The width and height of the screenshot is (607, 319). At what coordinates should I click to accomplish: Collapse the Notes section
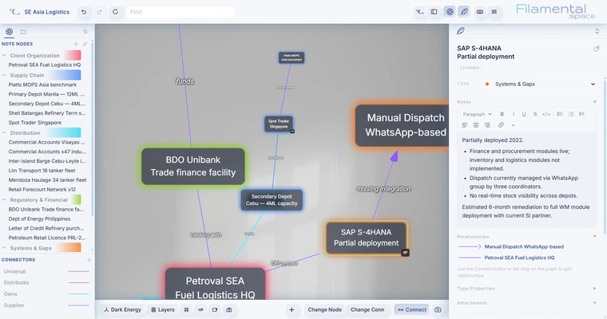pyautogui.click(x=594, y=102)
